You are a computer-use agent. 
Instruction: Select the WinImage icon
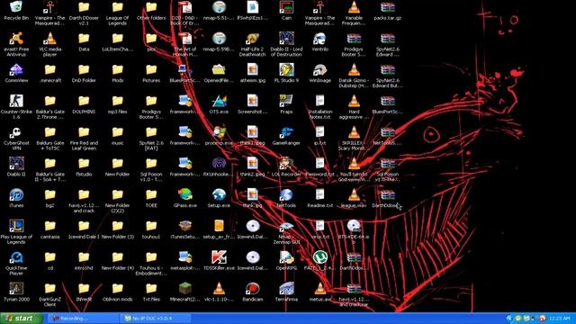pos(320,70)
